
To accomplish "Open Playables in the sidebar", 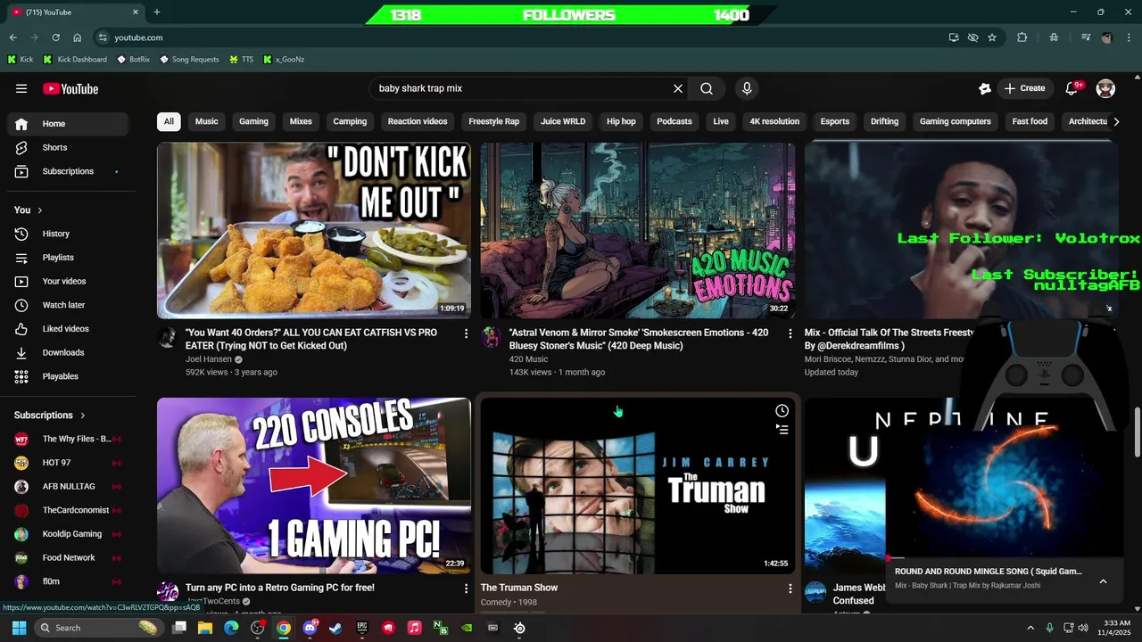I will pos(69,376).
